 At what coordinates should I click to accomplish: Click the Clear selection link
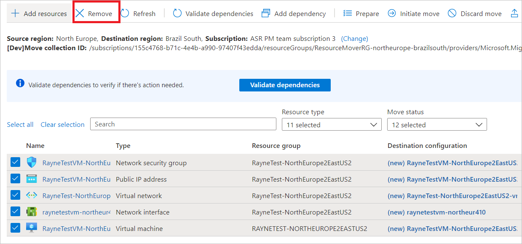point(62,125)
